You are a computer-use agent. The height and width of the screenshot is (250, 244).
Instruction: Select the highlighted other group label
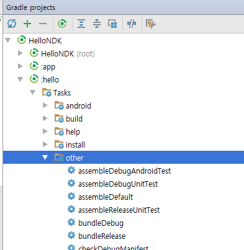pyautogui.click(x=75, y=158)
